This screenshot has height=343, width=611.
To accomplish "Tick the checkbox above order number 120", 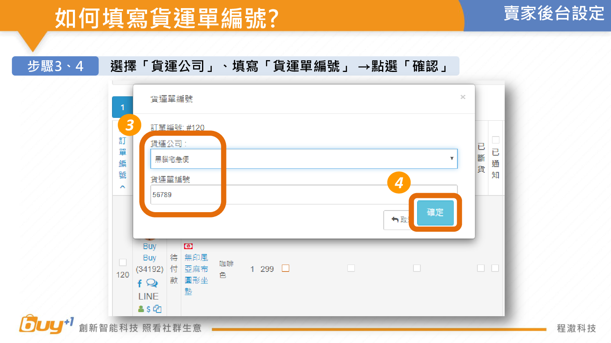I will [123, 263].
